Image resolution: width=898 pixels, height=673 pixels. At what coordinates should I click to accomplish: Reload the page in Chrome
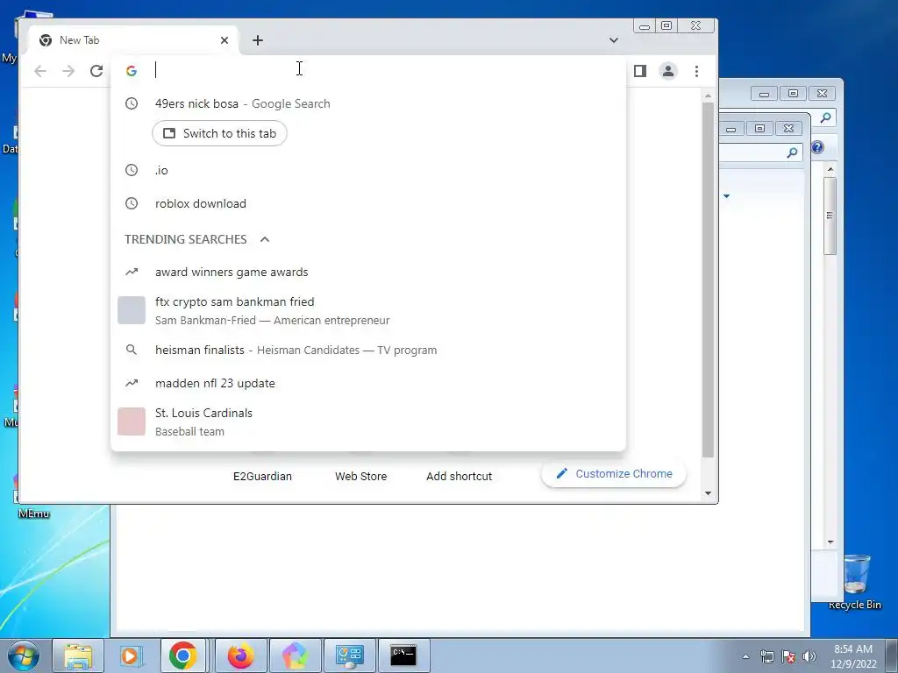[x=96, y=71]
